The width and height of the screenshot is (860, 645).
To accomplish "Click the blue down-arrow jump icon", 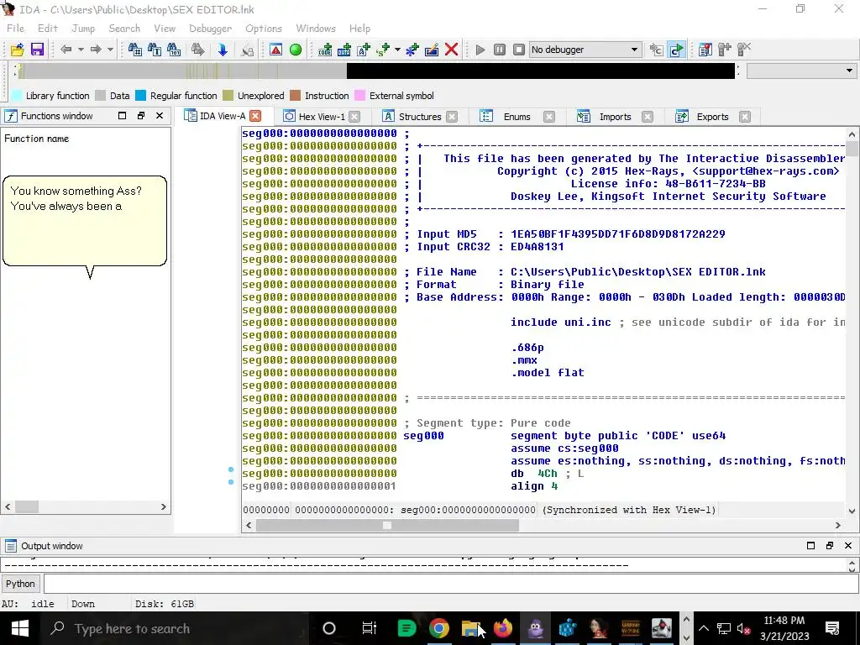I will tap(223, 50).
